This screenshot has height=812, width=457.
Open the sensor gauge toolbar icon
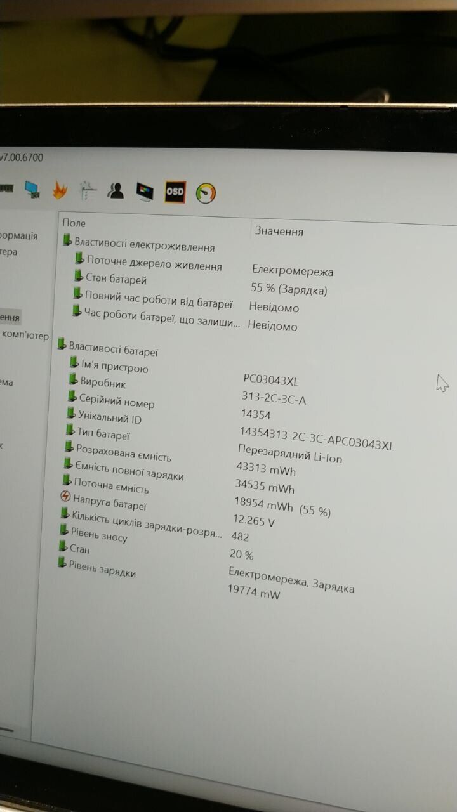pyautogui.click(x=206, y=193)
